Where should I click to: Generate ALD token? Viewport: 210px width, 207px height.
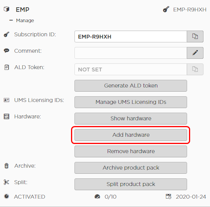131,86
